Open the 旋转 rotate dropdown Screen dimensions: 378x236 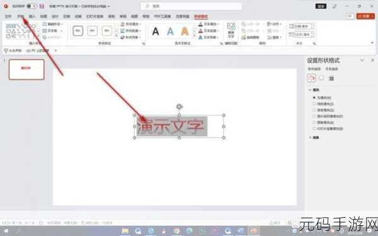click(274, 37)
